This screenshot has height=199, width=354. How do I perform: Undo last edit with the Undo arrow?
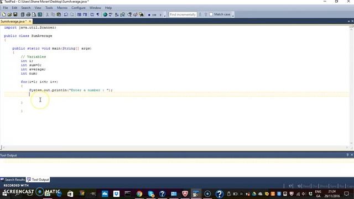(66, 14)
